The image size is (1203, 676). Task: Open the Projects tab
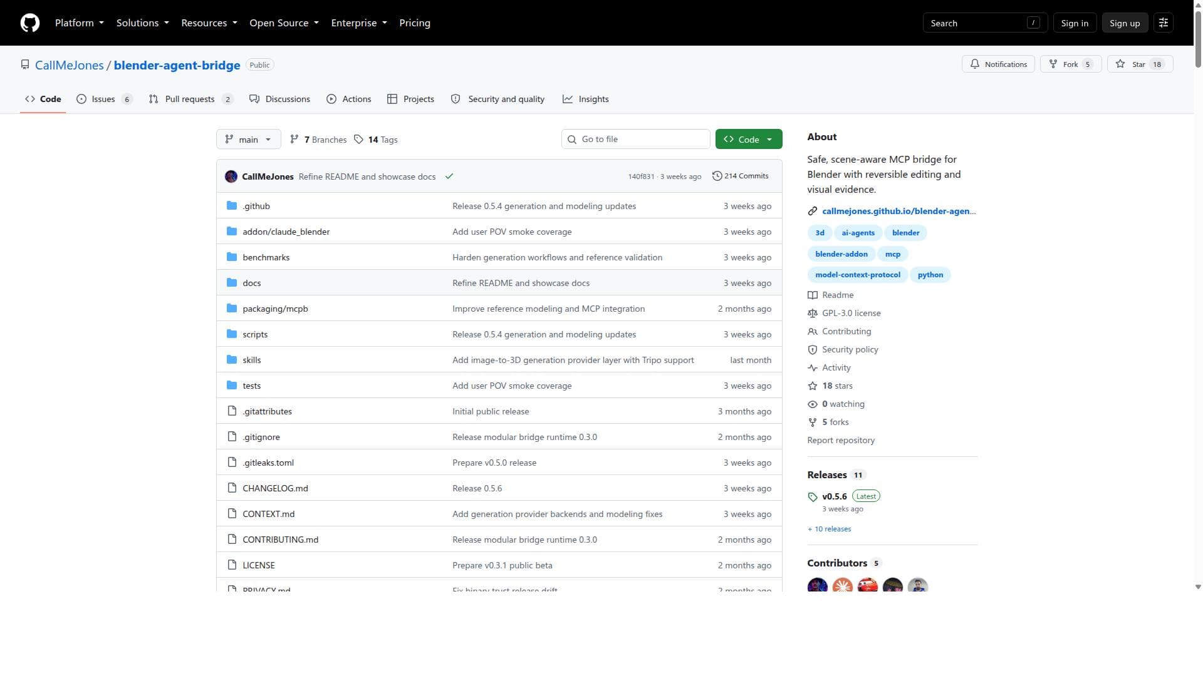[x=411, y=100]
